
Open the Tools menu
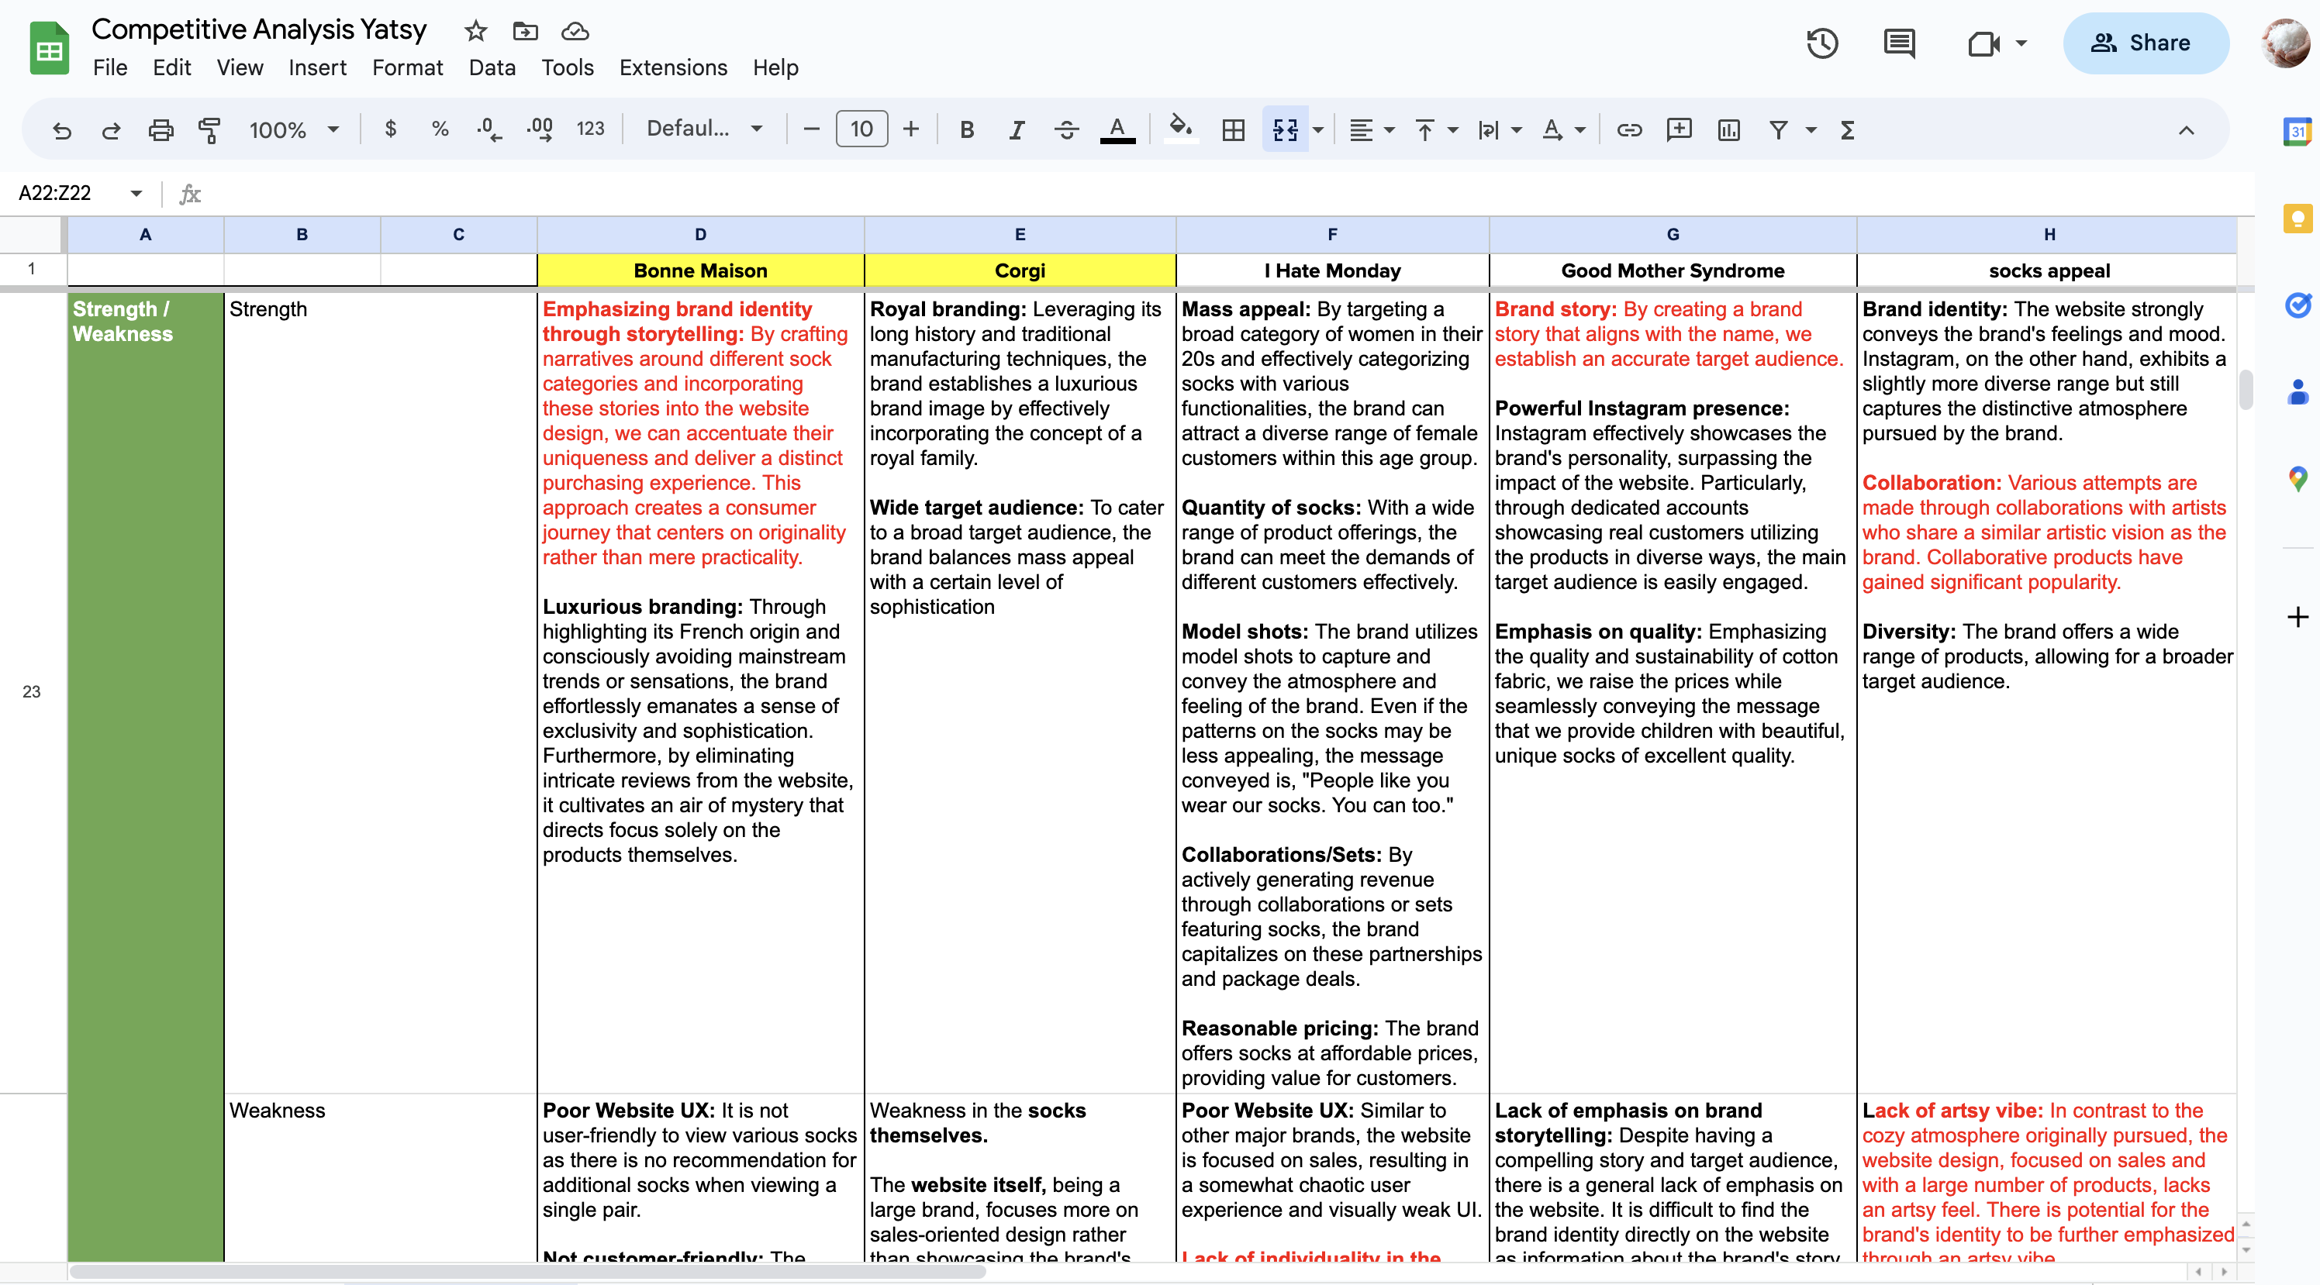[568, 67]
